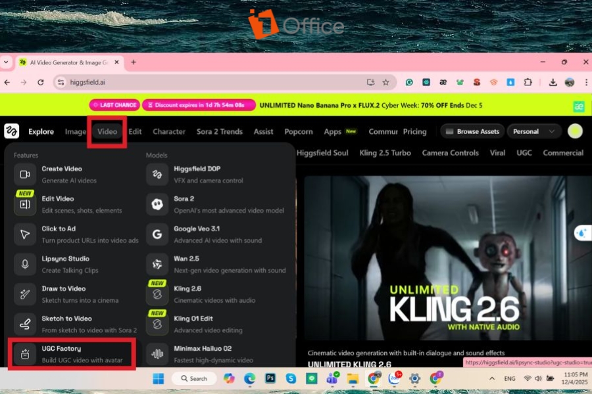
Task: Choose the Draw to Video icon
Action: (x=25, y=294)
